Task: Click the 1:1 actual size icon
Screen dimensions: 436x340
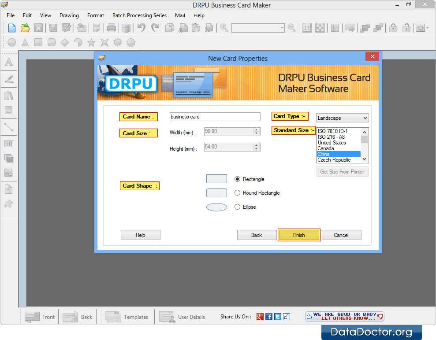Action: tap(307, 28)
